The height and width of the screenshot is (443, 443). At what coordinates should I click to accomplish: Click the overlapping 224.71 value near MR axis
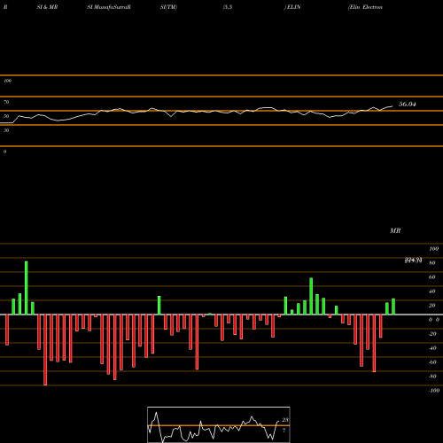coord(413,260)
